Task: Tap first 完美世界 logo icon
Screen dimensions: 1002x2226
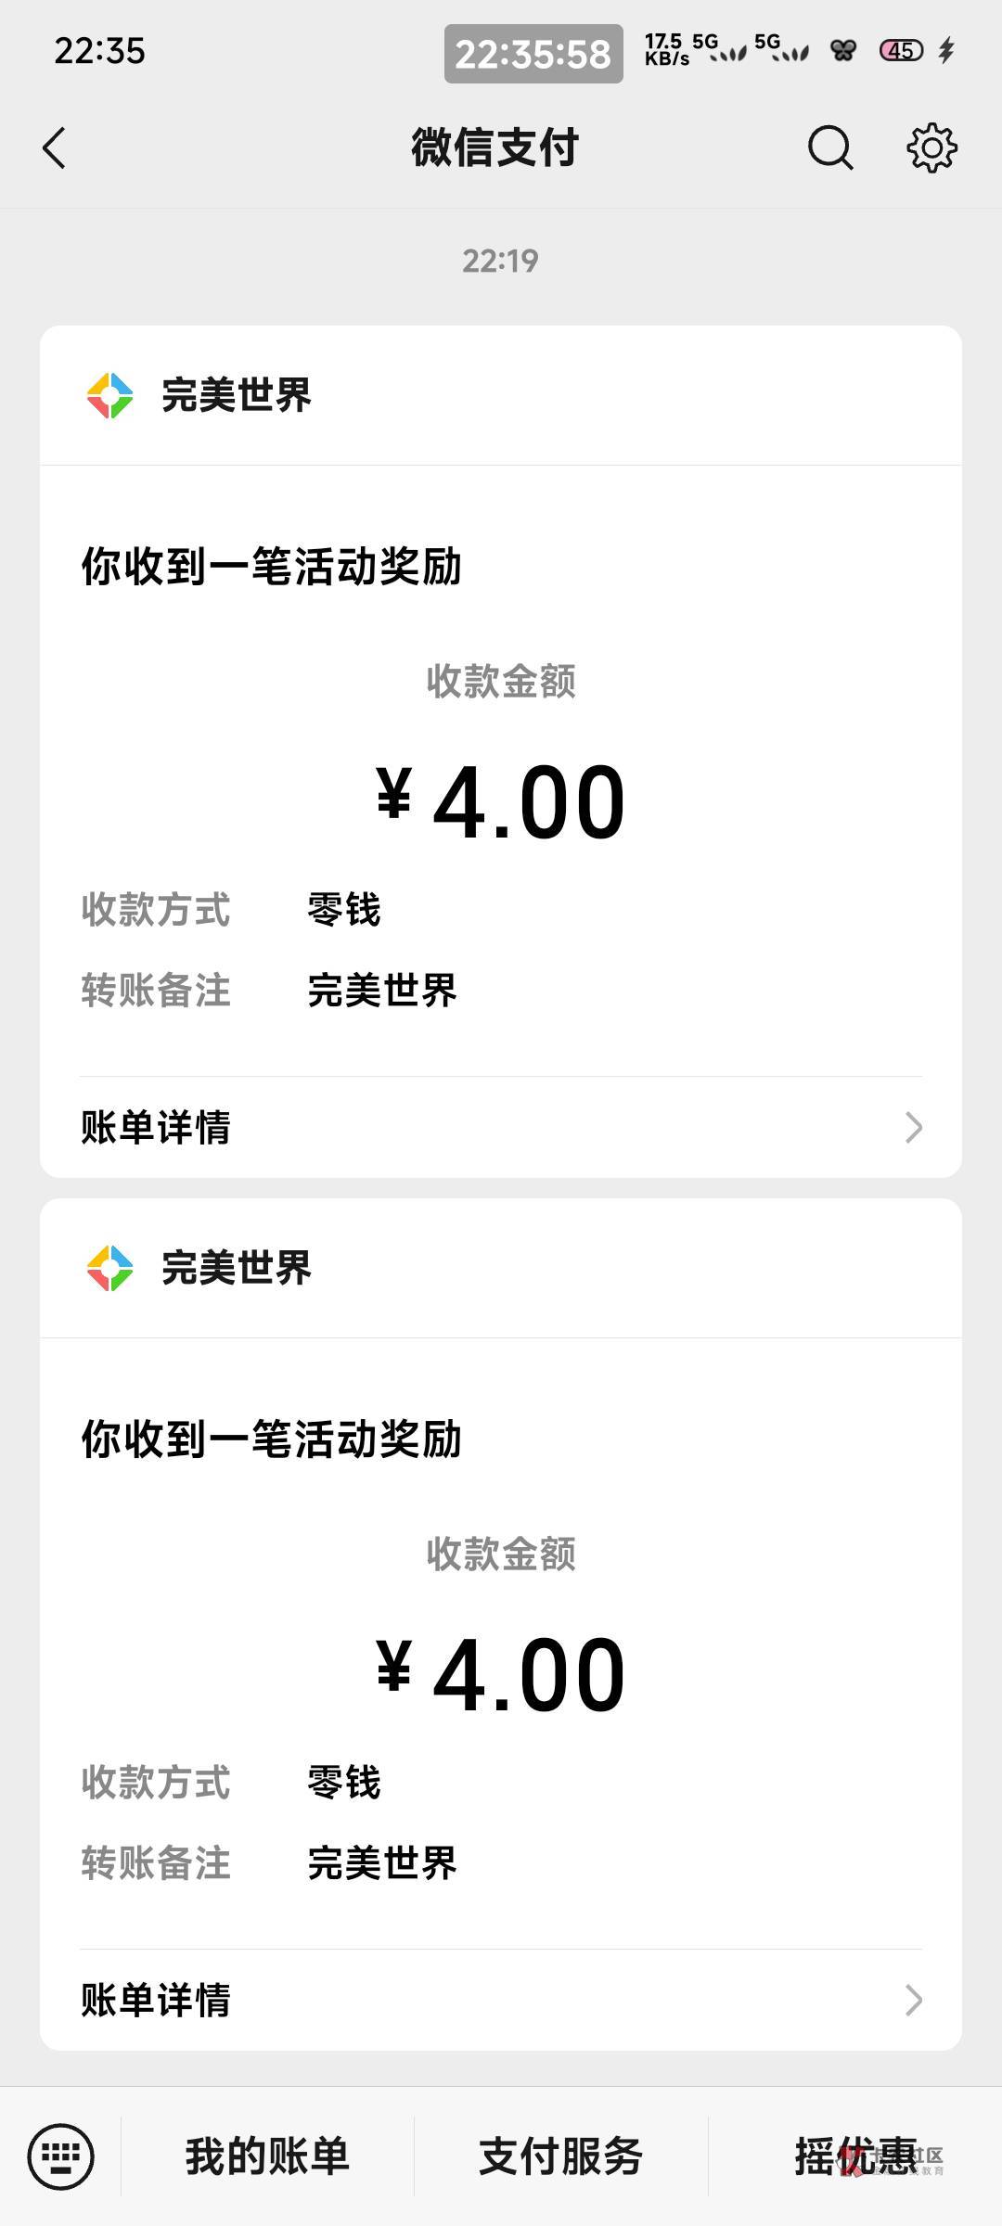Action: click(x=109, y=396)
